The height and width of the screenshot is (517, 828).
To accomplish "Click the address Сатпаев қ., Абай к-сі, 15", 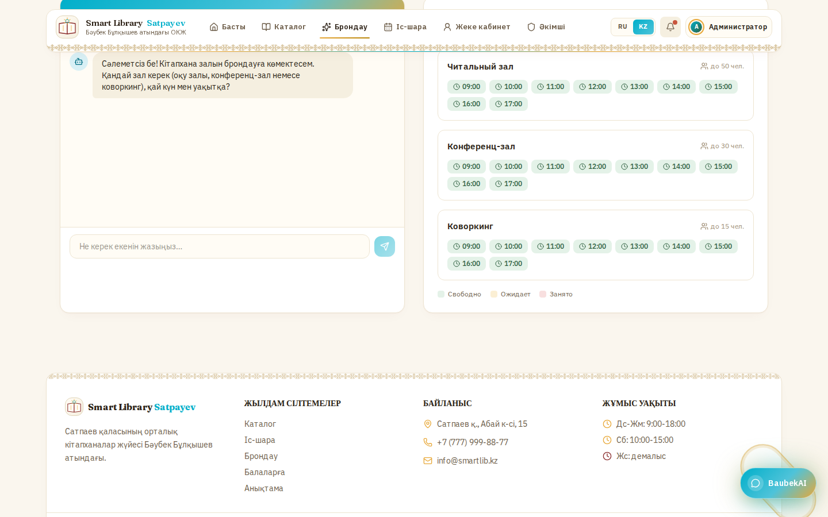I will click(482, 424).
